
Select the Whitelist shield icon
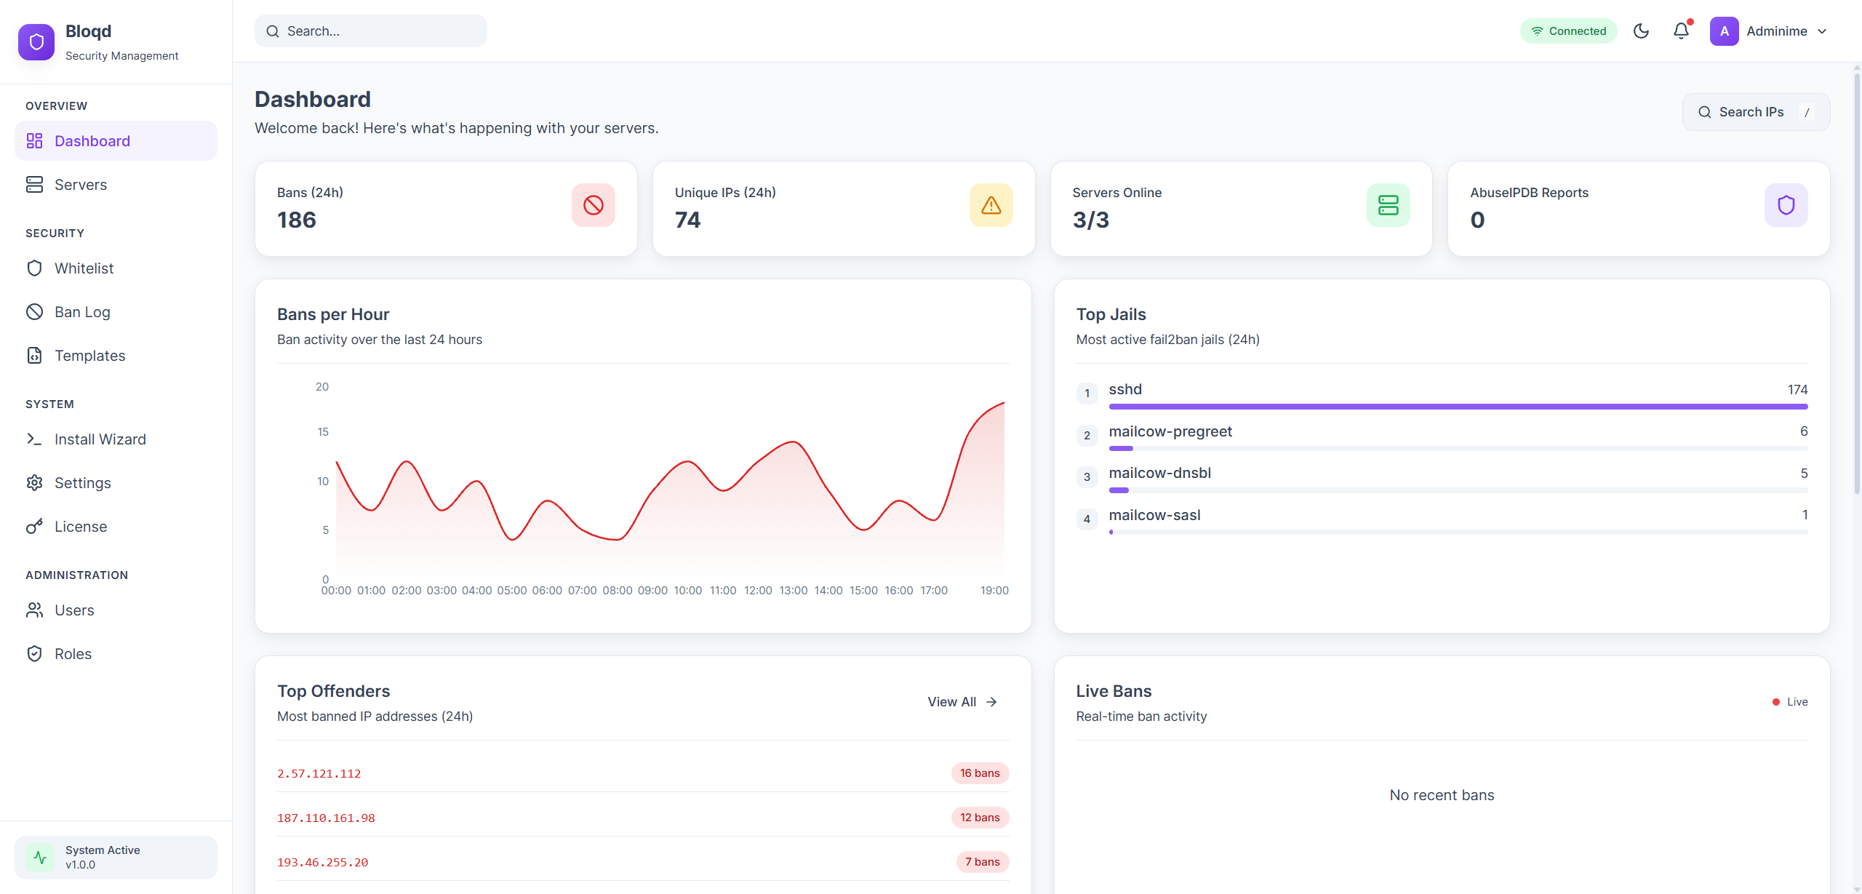coord(34,268)
